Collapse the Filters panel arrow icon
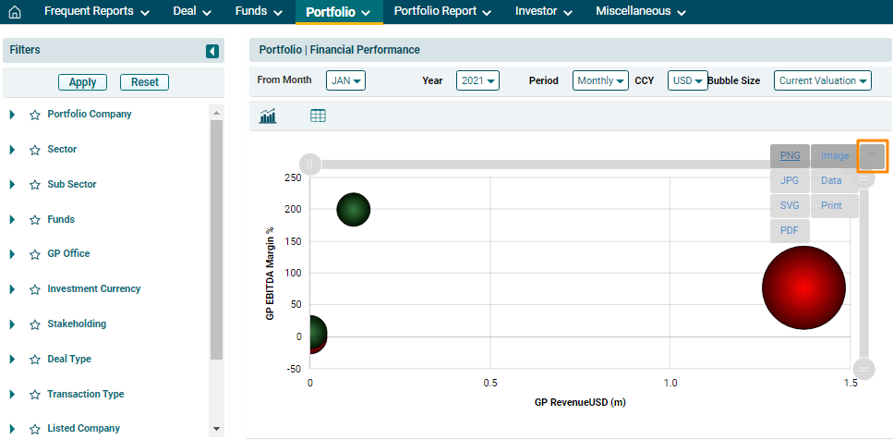This screenshot has width=893, height=440. 212,52
